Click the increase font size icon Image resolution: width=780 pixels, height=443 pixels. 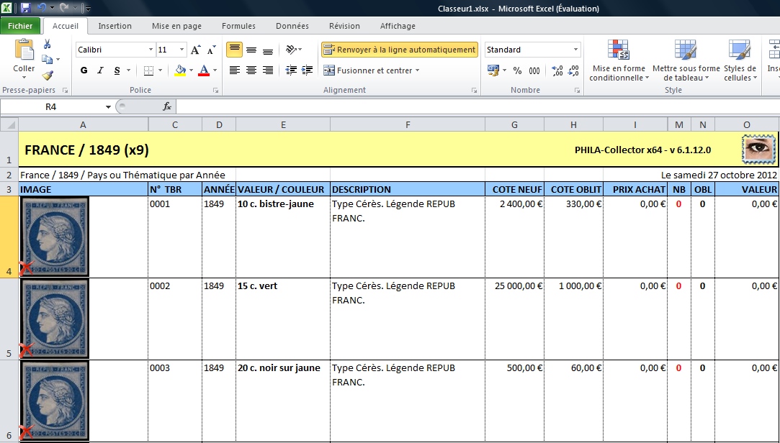195,50
